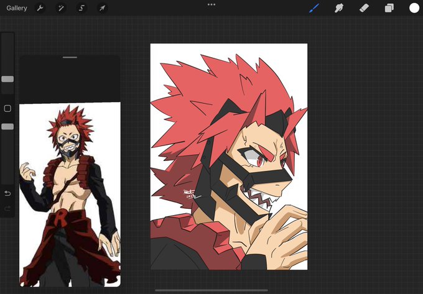
Task: Click the main drawing canvas artwork
Action: [x=229, y=157]
